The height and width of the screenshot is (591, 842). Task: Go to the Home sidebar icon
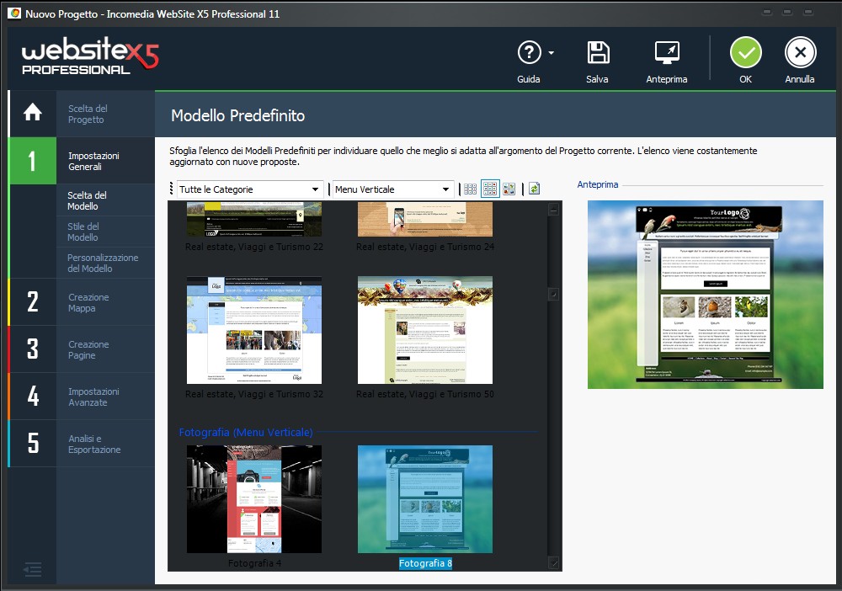coord(33,113)
